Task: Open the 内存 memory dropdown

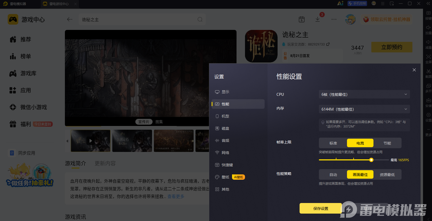Action: (x=364, y=109)
